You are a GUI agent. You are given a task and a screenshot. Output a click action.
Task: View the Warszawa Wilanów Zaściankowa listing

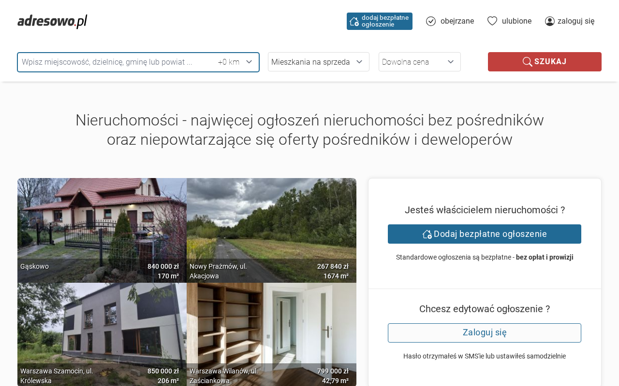pyautogui.click(x=271, y=328)
